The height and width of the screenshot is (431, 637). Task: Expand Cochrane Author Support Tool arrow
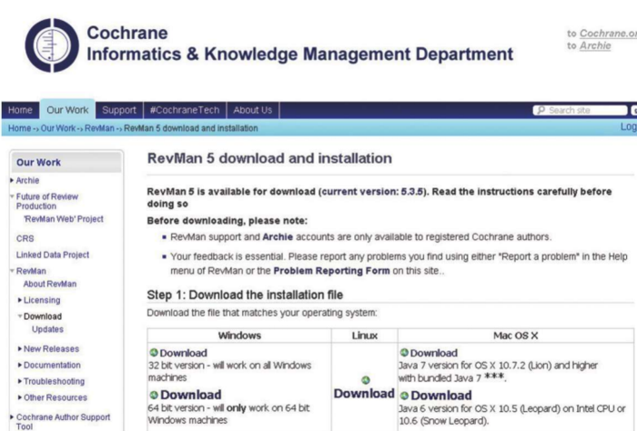pyautogui.click(x=12, y=416)
